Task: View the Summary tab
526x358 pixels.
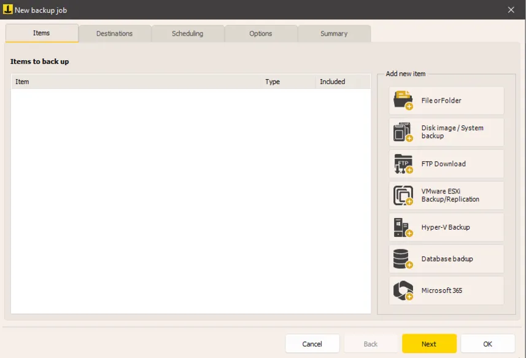Action: click(x=334, y=34)
